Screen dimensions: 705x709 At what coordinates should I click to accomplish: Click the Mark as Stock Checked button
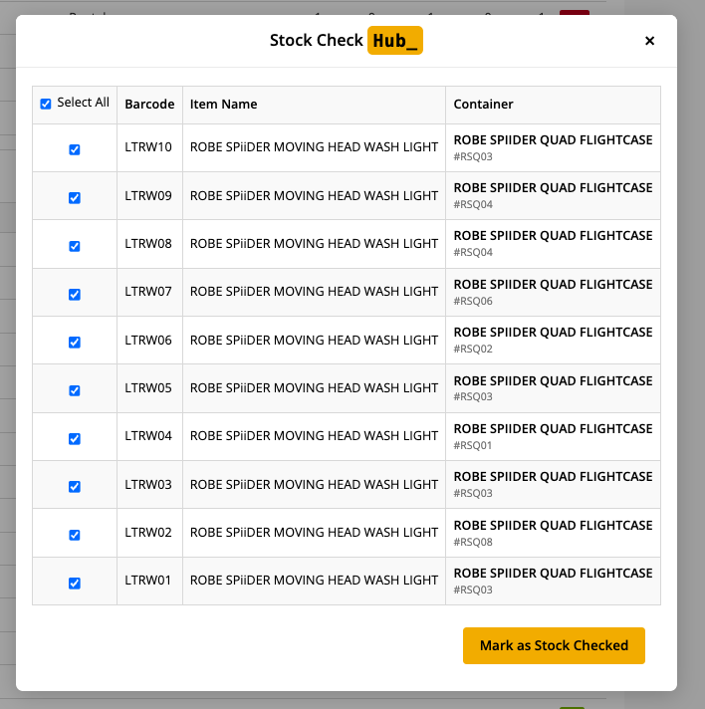[x=554, y=645]
